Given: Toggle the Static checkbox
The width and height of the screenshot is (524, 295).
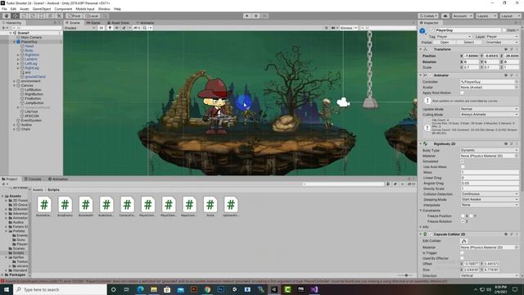Looking at the screenshot, I should pos(504,30).
